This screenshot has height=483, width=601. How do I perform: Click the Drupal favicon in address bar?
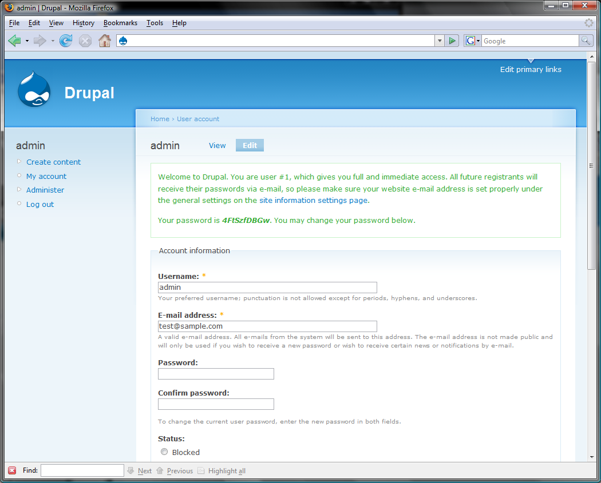click(x=123, y=41)
